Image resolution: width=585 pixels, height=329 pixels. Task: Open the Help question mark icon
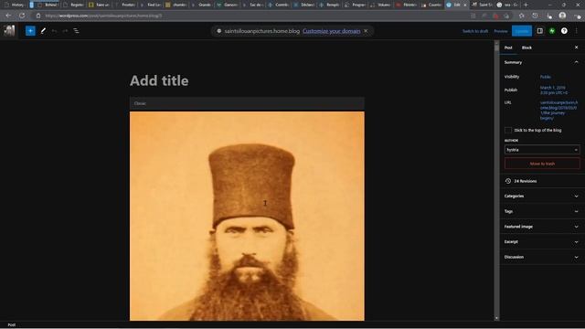[564, 31]
